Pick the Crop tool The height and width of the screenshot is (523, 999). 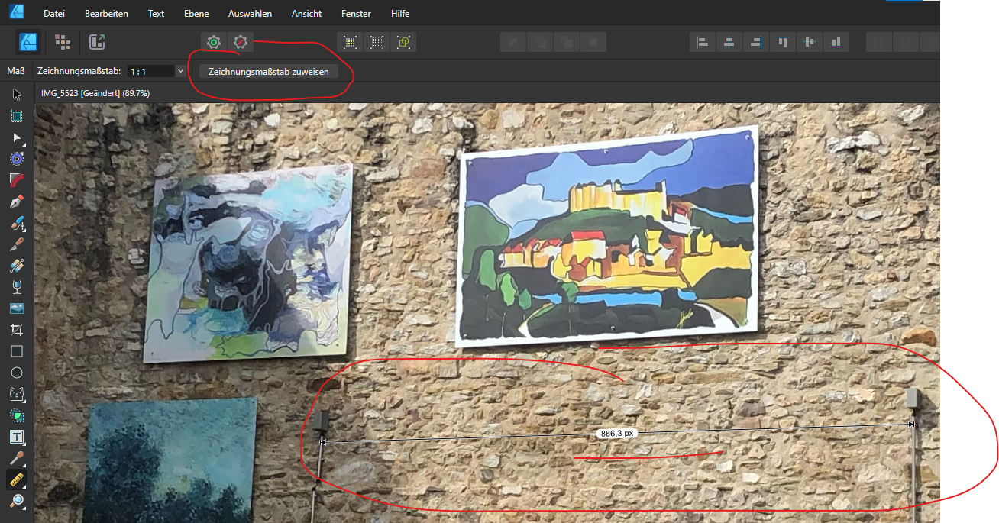[17, 330]
